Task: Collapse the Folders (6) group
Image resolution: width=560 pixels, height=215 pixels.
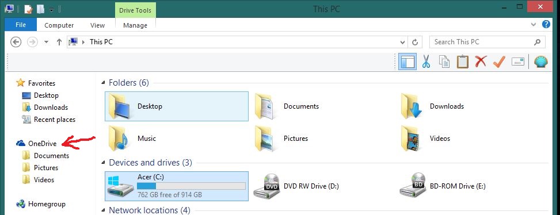Action: [103, 83]
